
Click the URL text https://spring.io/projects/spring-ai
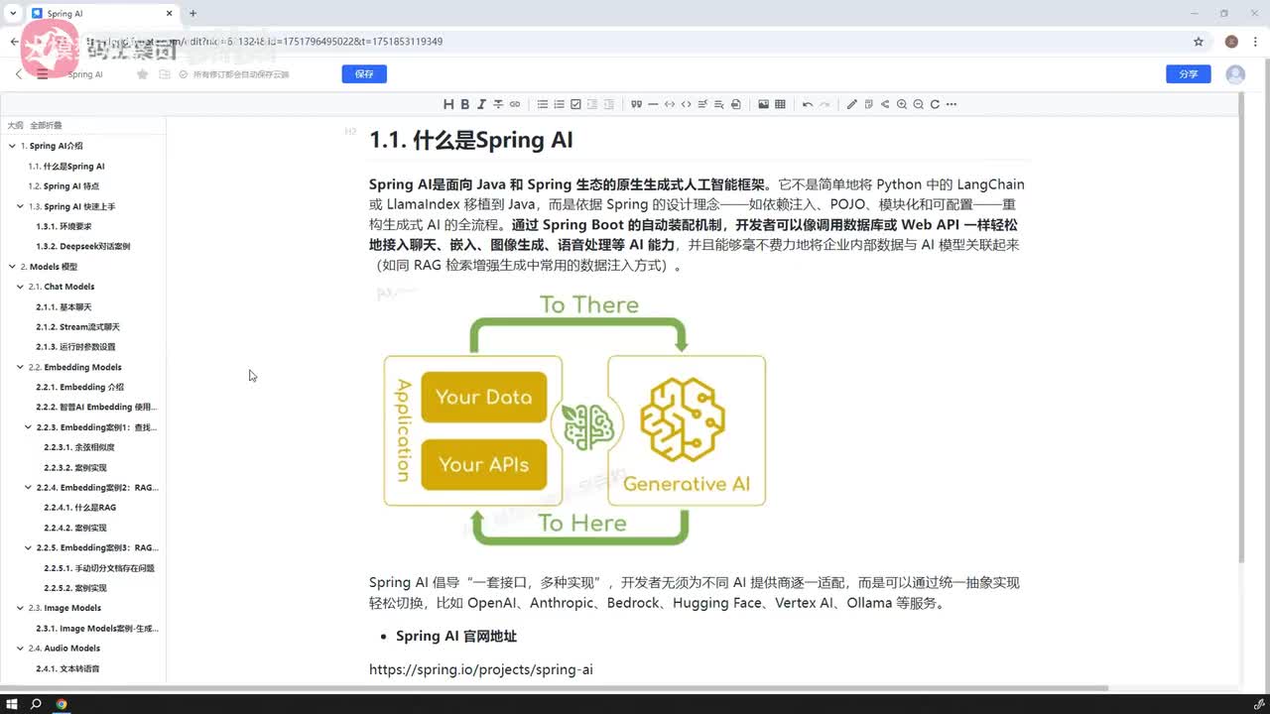(481, 669)
